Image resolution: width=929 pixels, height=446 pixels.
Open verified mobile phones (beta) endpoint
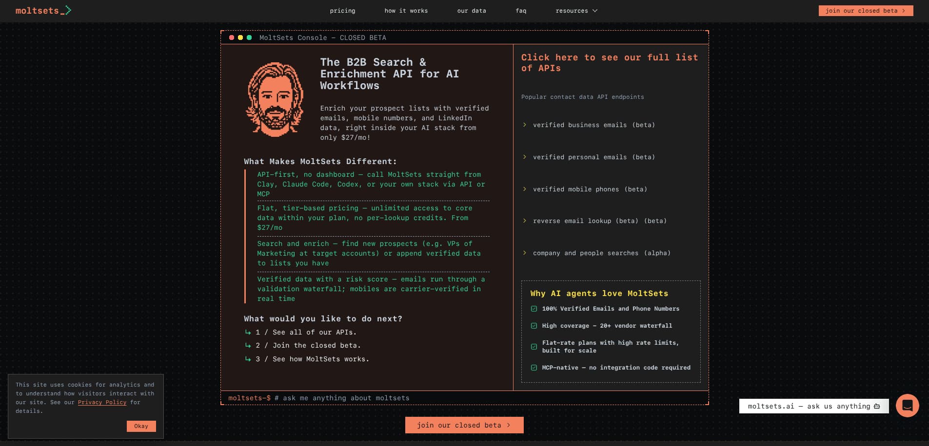coord(590,189)
